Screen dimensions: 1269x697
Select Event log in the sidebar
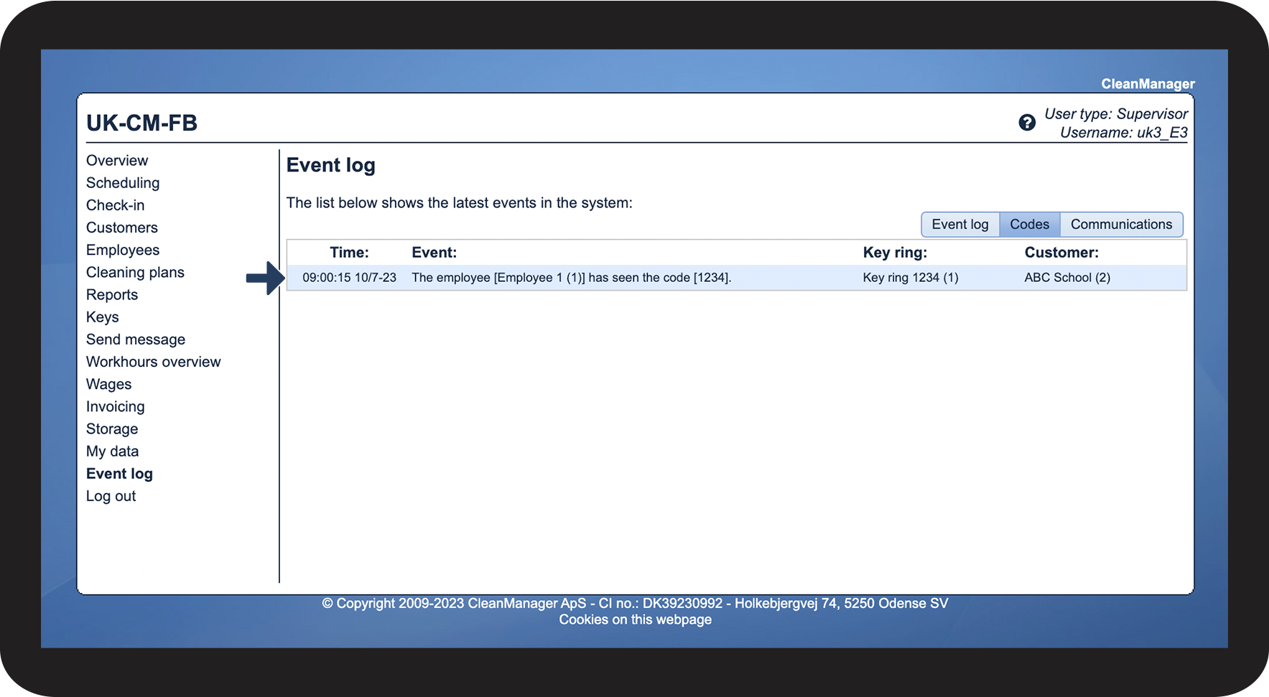pyautogui.click(x=119, y=474)
